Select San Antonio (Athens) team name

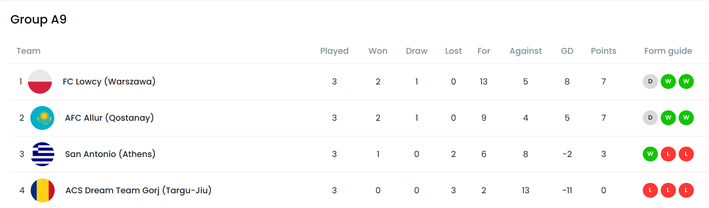(110, 154)
